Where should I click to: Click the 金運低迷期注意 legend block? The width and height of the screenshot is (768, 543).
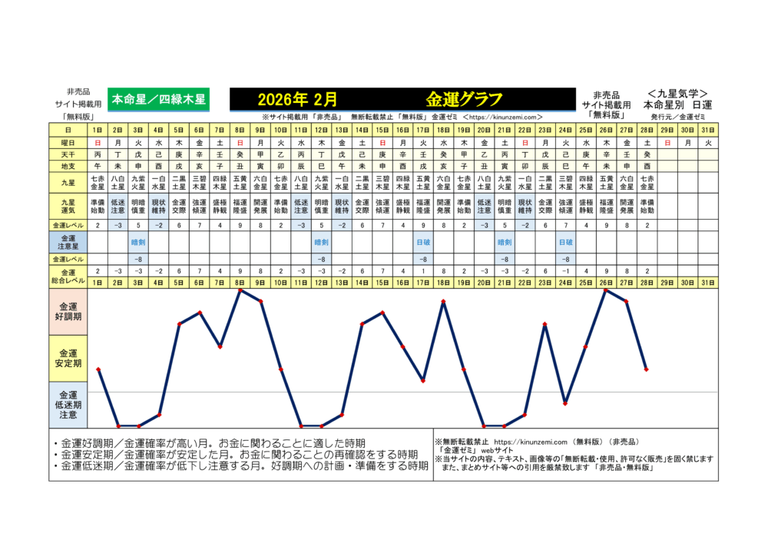[69, 404]
